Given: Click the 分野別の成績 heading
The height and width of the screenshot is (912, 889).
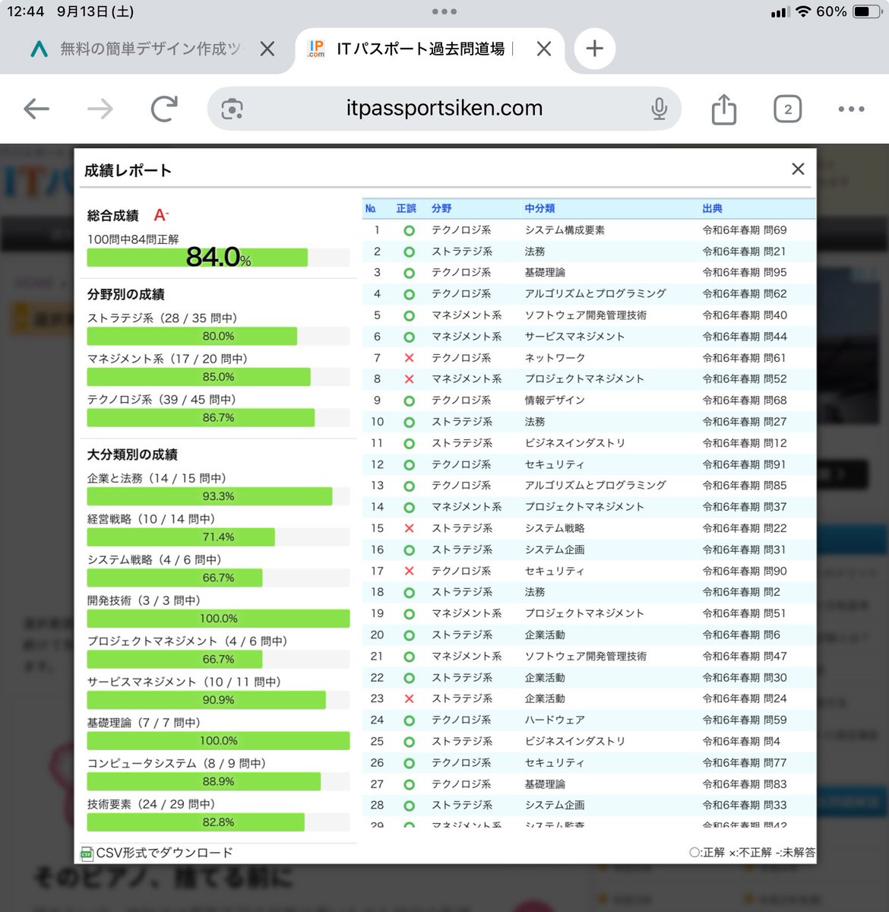Looking at the screenshot, I should [x=126, y=294].
